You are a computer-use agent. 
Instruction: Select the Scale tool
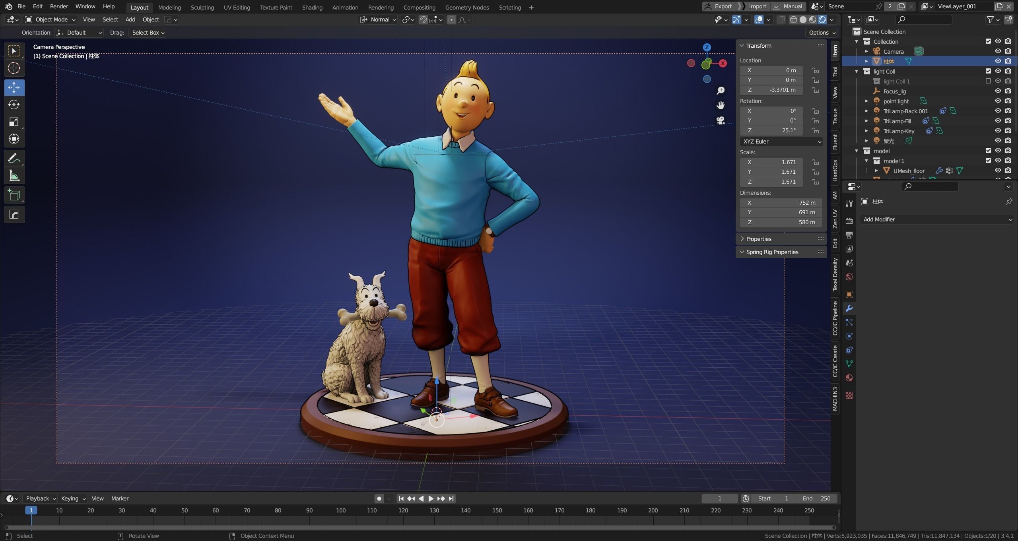pos(14,122)
